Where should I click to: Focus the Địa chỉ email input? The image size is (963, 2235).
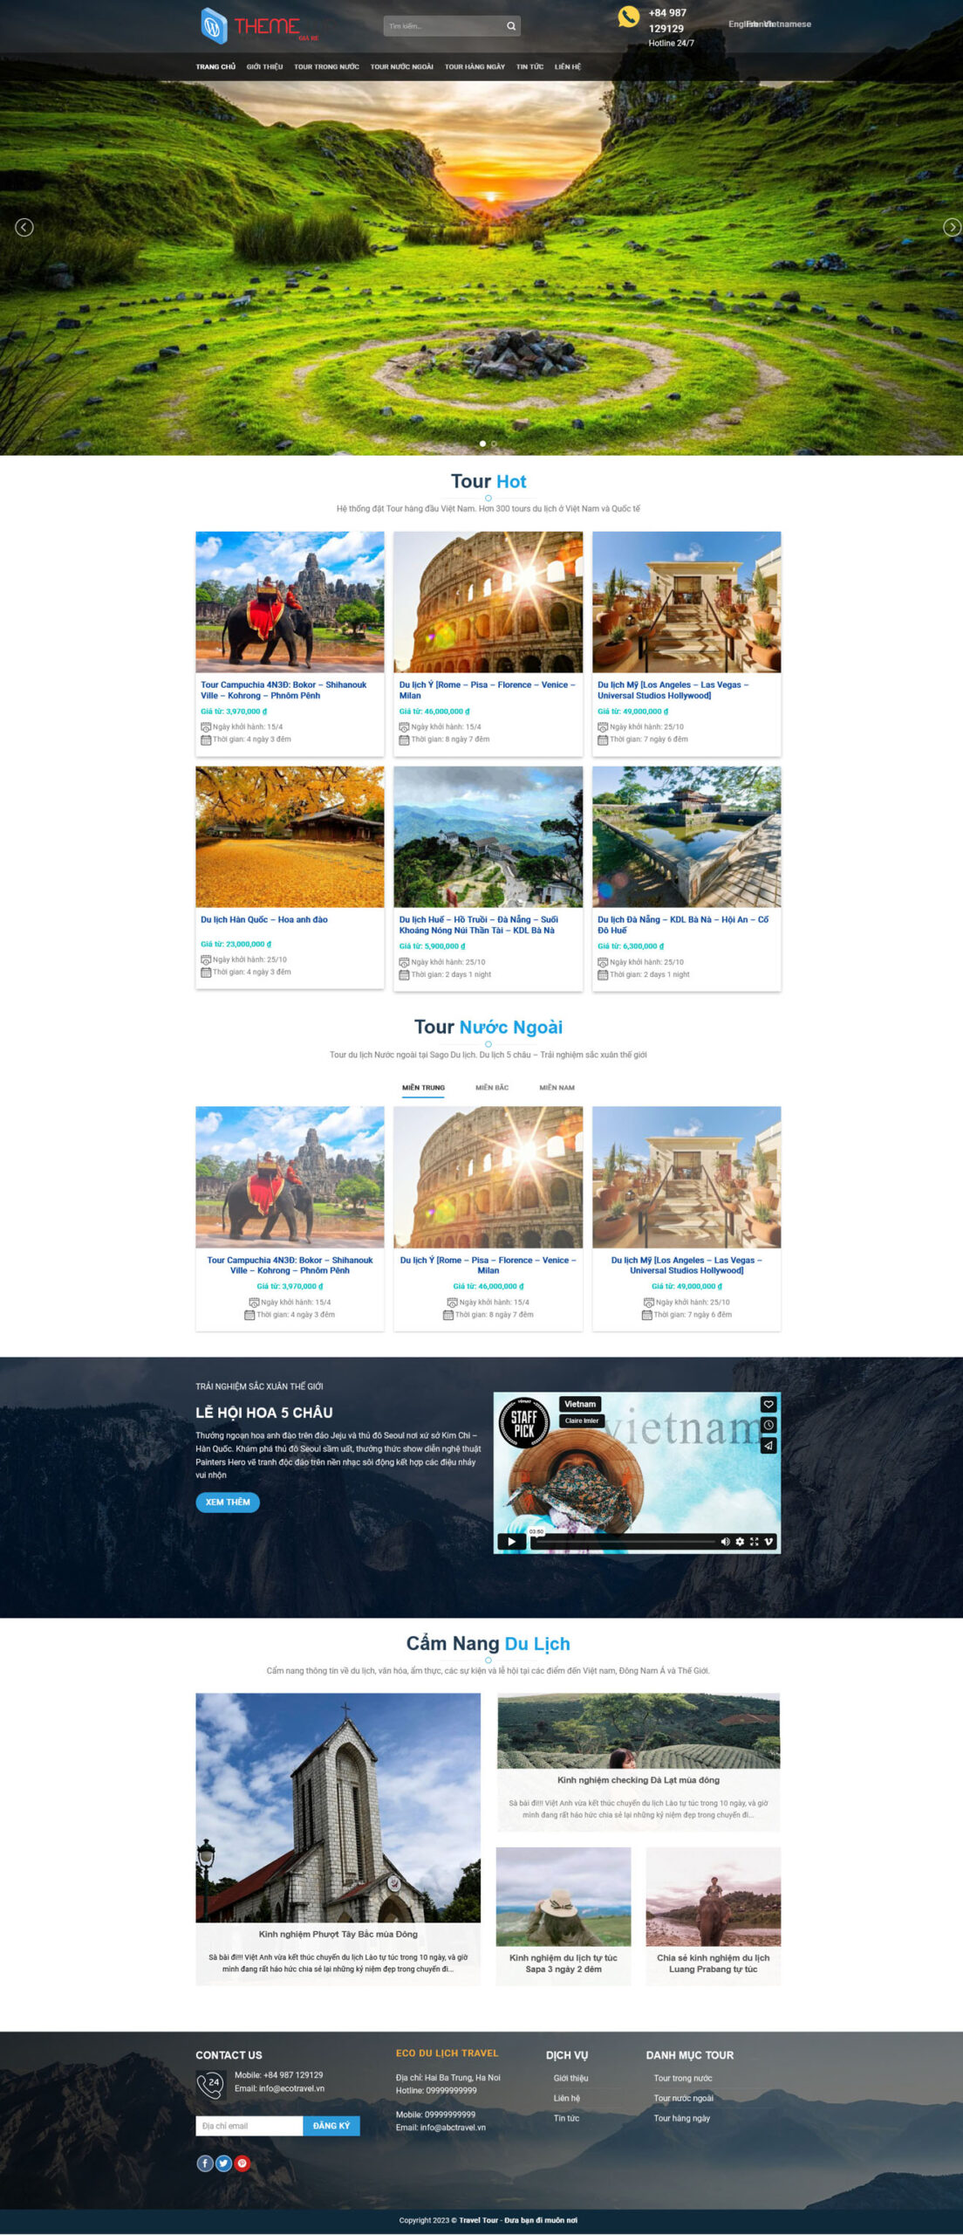coord(249,2126)
